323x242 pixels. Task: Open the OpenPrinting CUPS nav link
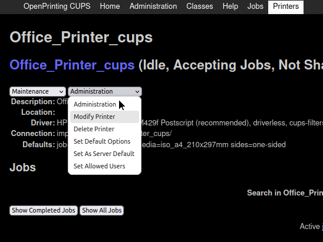point(57,6)
